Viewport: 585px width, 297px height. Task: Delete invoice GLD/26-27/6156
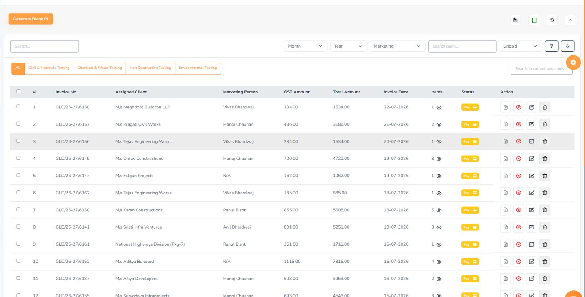coord(544,141)
